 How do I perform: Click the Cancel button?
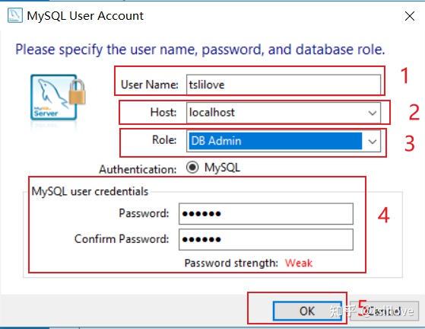coord(385,311)
